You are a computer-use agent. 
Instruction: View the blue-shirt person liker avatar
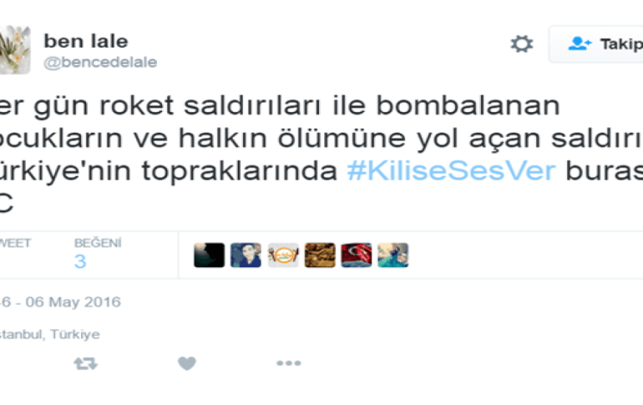pyautogui.click(x=246, y=255)
